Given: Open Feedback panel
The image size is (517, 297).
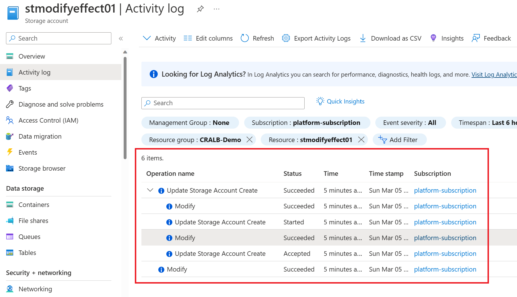Looking at the screenshot, I should click(x=491, y=38).
